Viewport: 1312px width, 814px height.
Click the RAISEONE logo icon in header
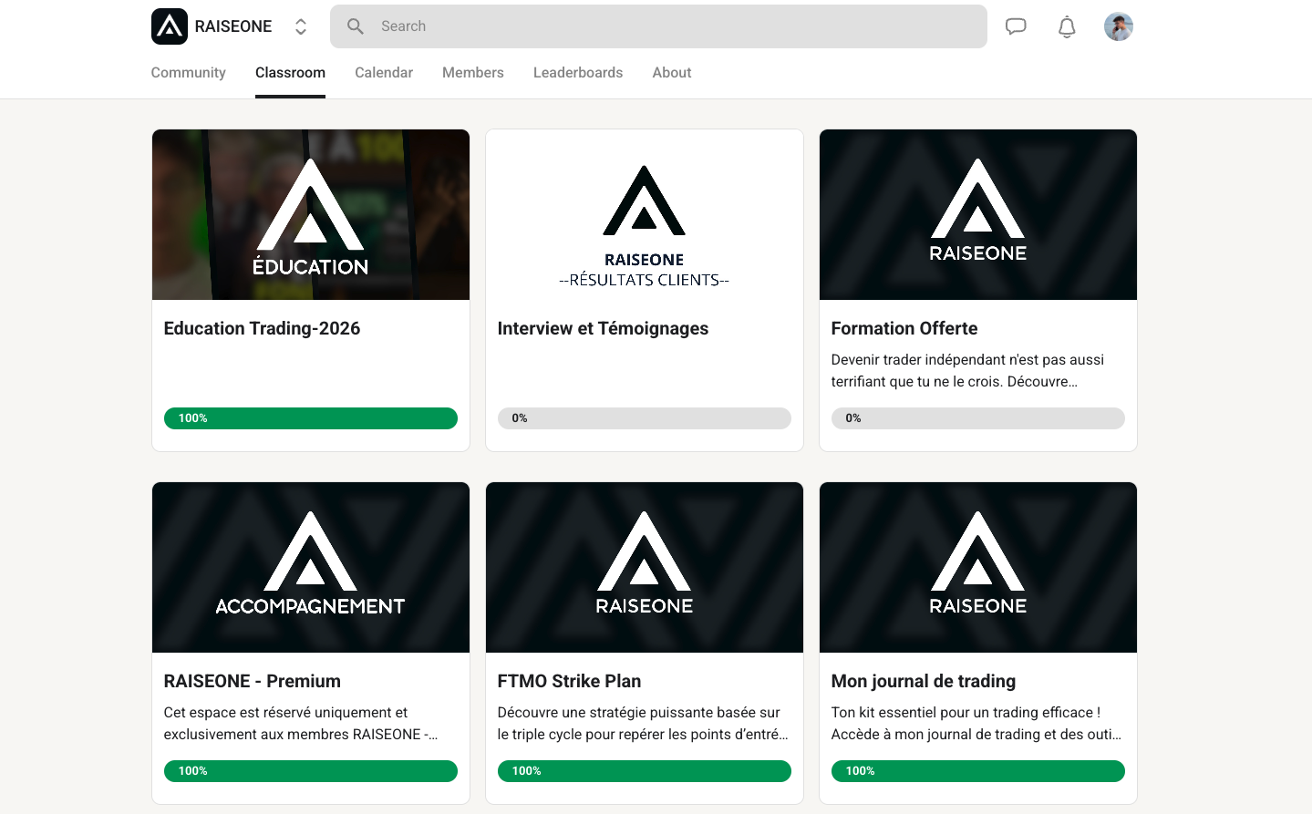[x=170, y=26]
